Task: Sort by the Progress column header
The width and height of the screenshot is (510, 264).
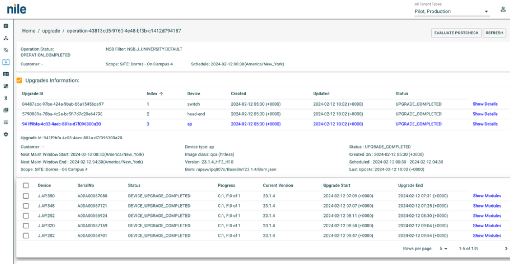Action: click(226, 185)
